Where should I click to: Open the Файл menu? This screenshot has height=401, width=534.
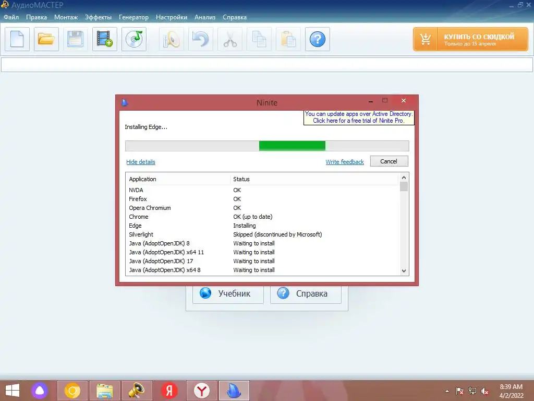(x=11, y=17)
